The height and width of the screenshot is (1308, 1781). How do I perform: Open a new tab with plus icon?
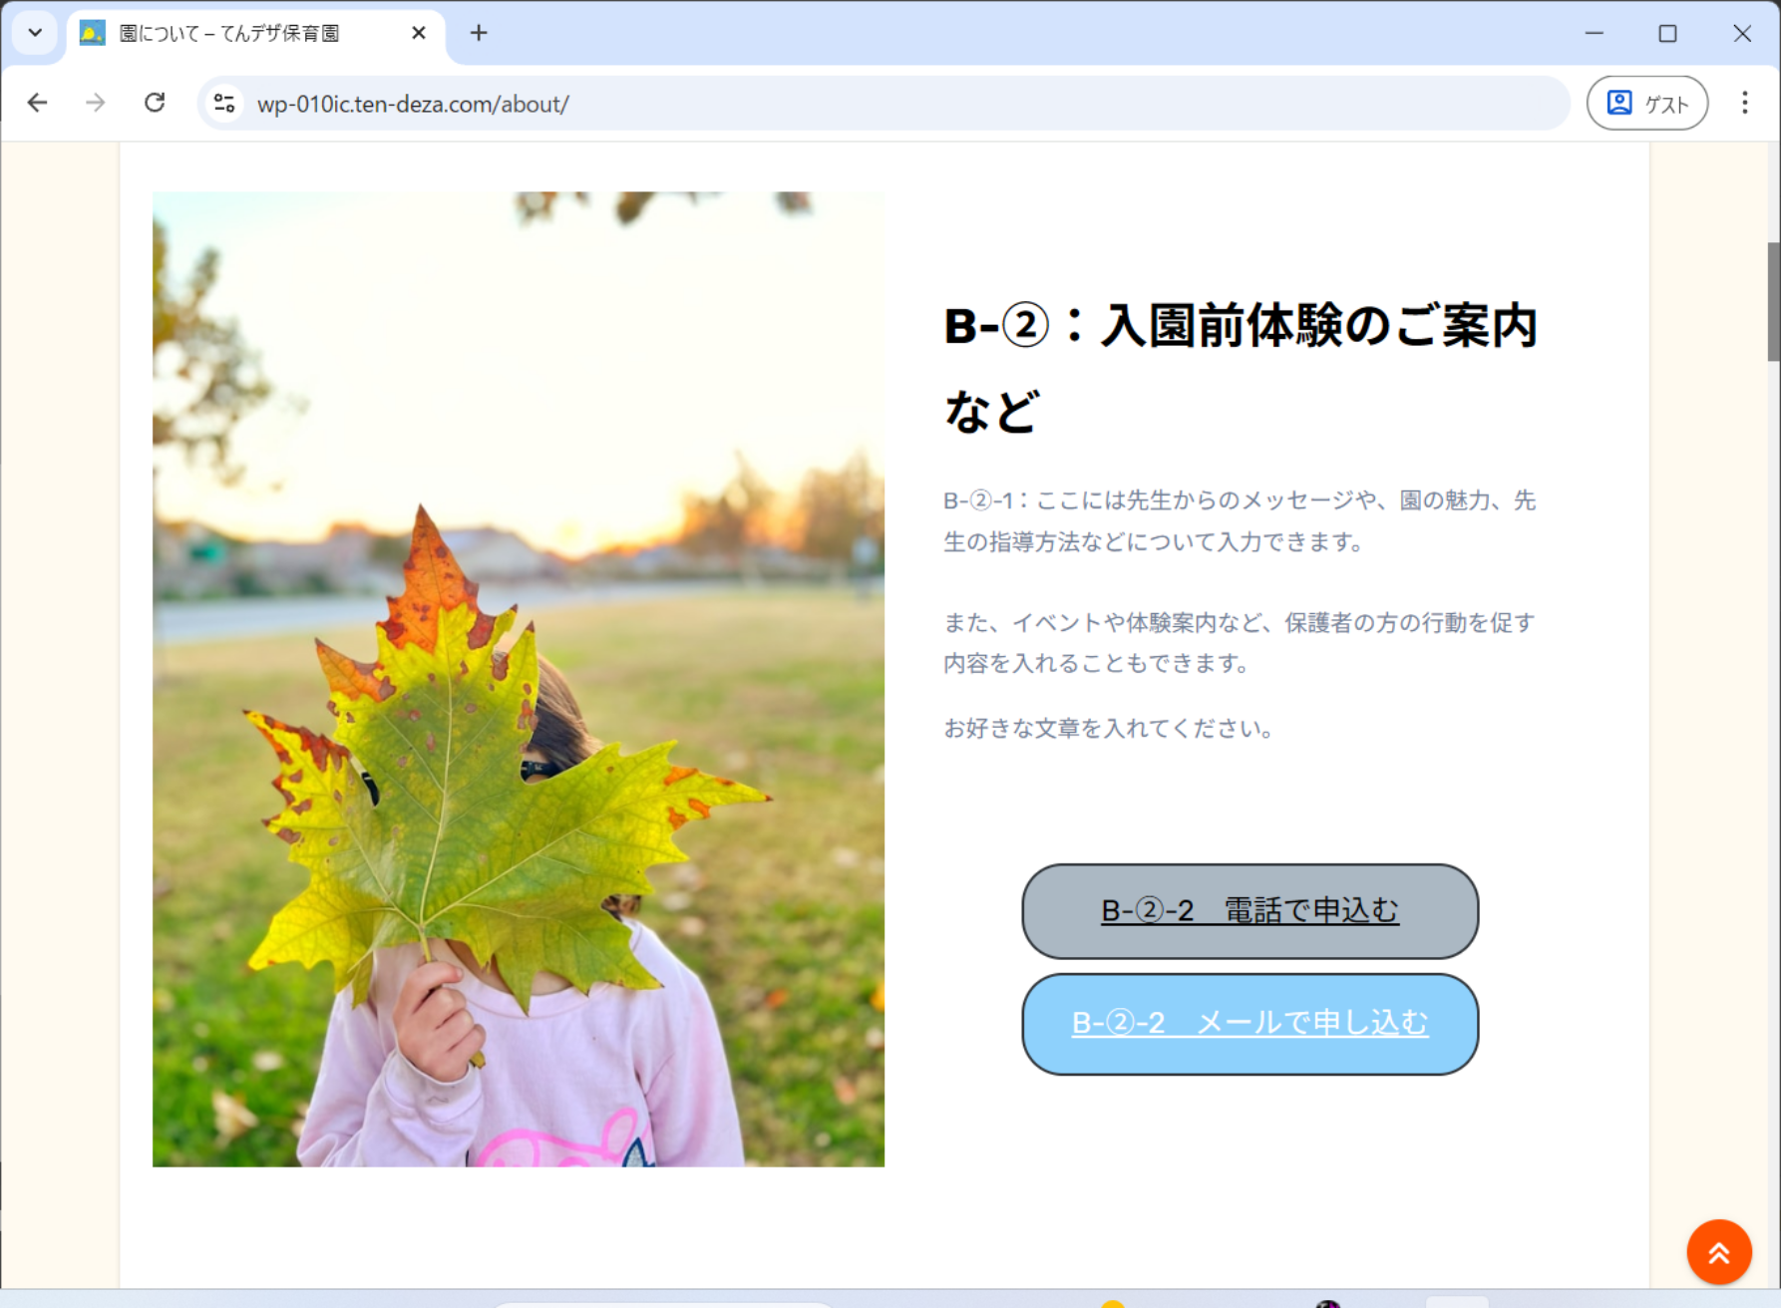pyautogui.click(x=479, y=33)
